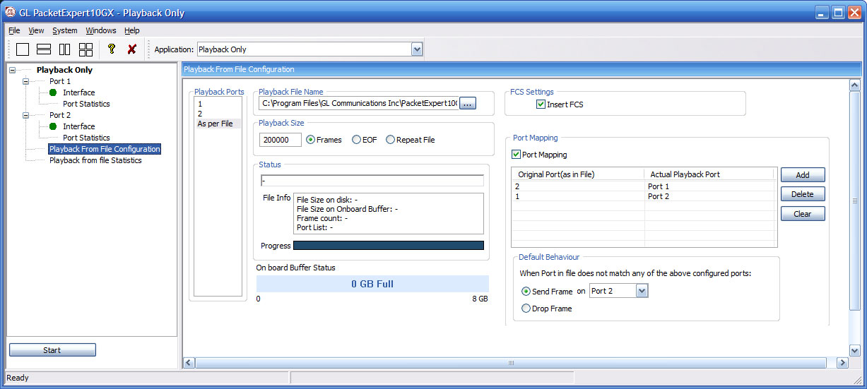Click Port 2 Interface green status icon
Viewport: 867px width, 389px height.
[x=53, y=126]
